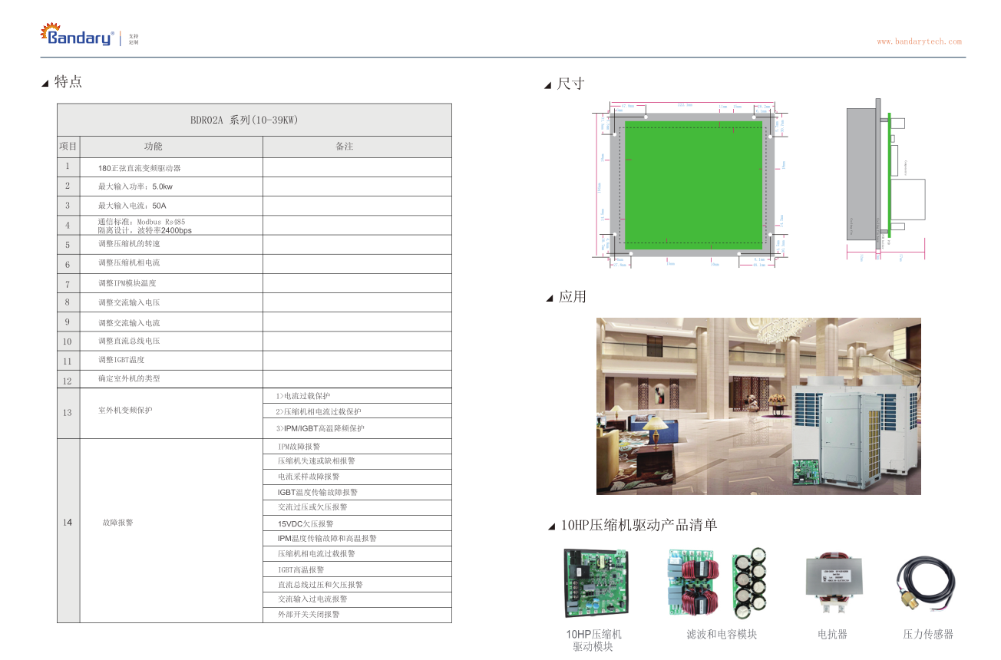
Task: Click the triangle marker beside 应用
Action: 549,299
